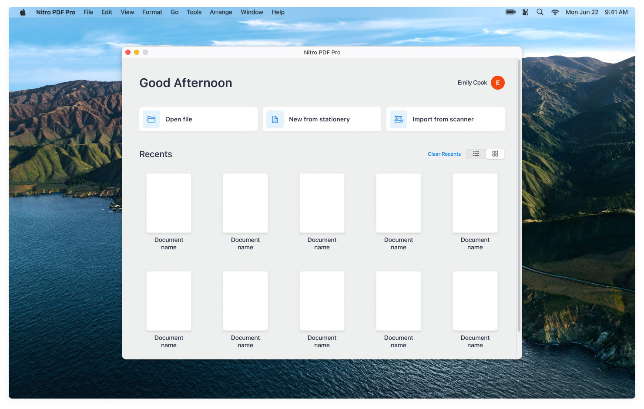Open Control Center from the menu bar

[x=525, y=12]
